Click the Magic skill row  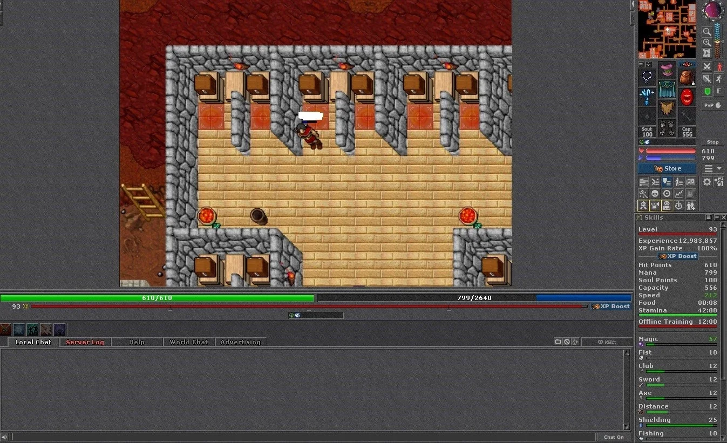(x=678, y=341)
